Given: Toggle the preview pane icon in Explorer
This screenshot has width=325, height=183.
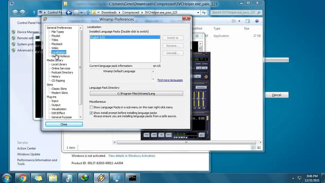Looking at the screenshot, I should 248,21.
